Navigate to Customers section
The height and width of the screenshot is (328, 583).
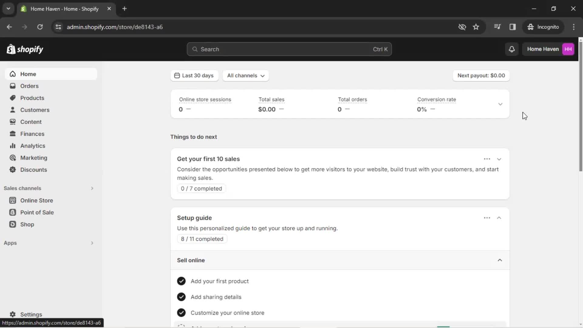point(35,110)
